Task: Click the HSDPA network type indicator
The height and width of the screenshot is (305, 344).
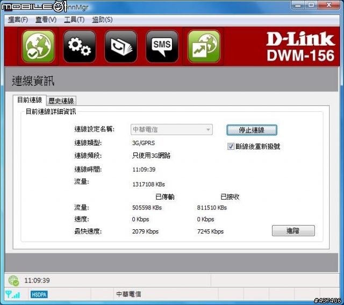Action: click(x=39, y=294)
